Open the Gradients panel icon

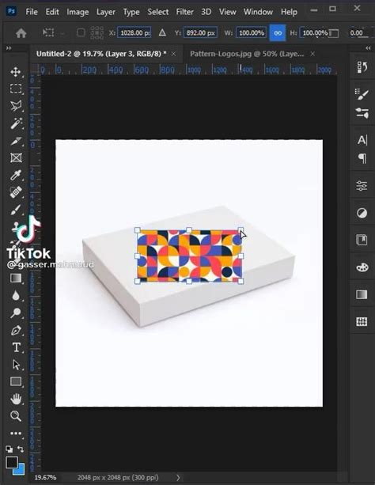[x=362, y=294]
